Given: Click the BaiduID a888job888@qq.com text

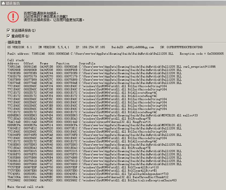Looking at the screenshot, I should [133, 47].
